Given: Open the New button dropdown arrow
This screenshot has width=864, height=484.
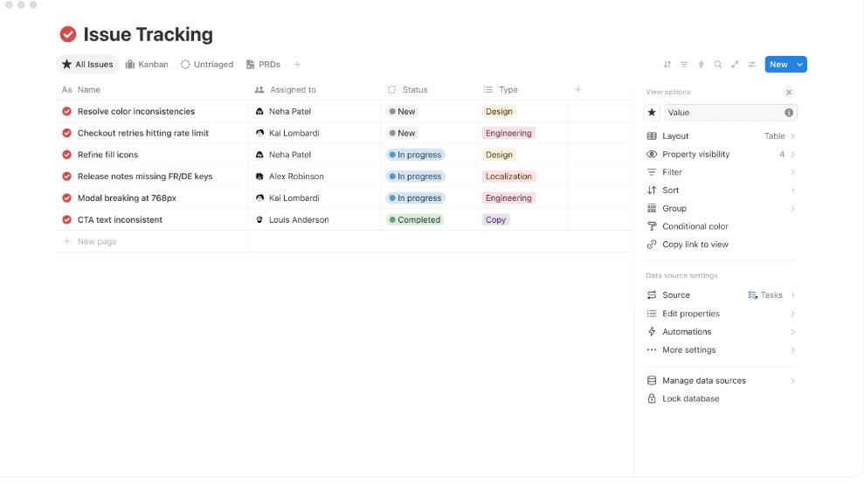Looking at the screenshot, I should tap(799, 65).
